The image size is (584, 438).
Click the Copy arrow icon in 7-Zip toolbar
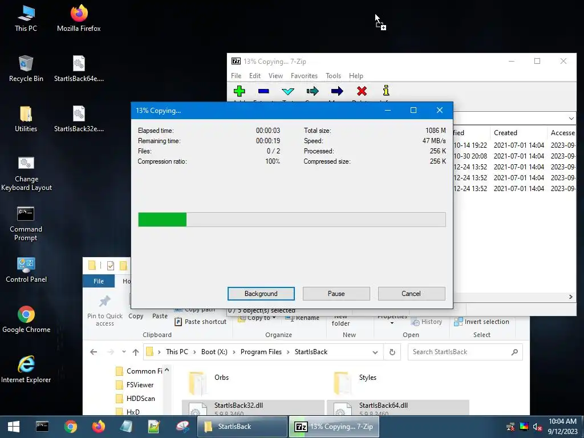(313, 91)
